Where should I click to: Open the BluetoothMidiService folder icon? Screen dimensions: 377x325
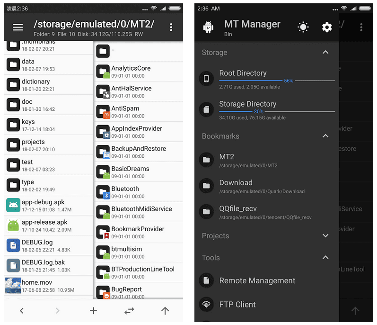click(103, 212)
